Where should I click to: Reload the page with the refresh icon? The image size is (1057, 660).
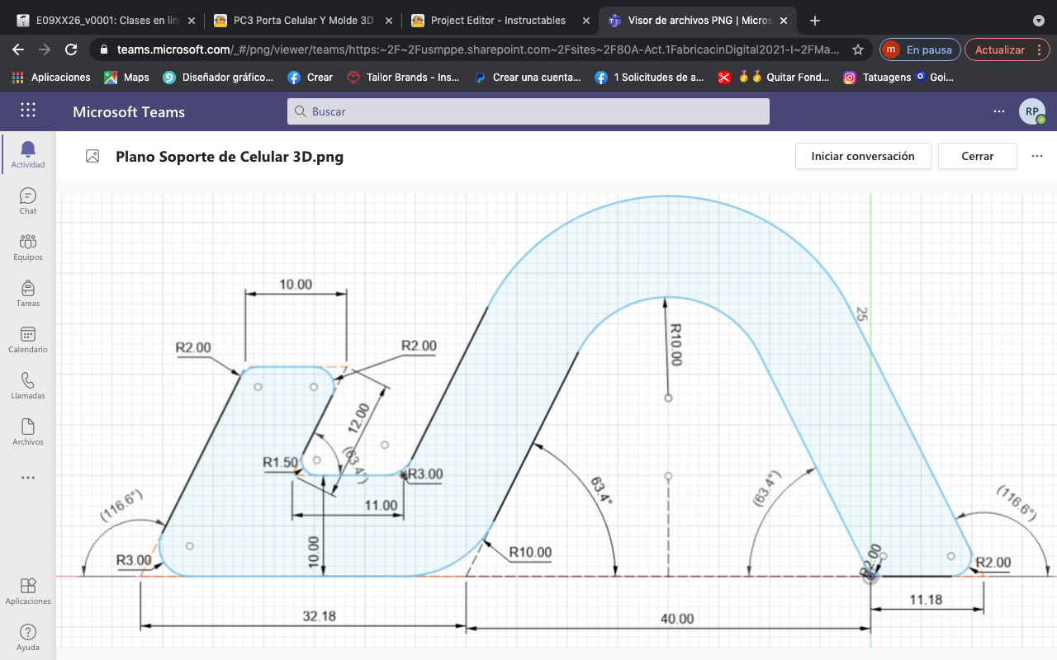[71, 49]
